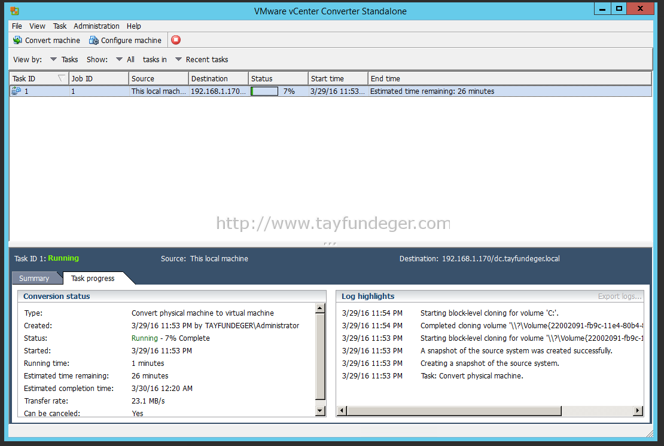The image size is (664, 446).
Task: Select 'This local mach...' source cell
Action: coord(159,91)
